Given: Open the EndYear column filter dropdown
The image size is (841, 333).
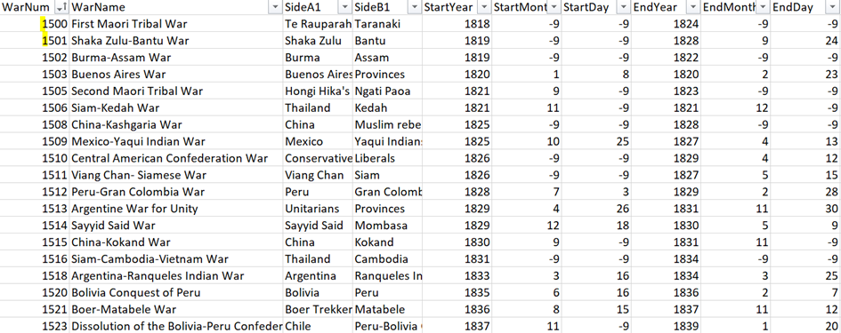Looking at the screenshot, I should (693, 7).
